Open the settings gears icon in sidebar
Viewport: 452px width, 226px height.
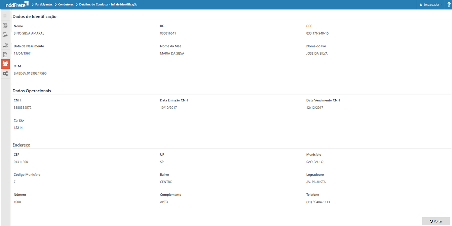(5, 73)
